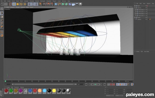Go to start of animation
The height and width of the screenshot is (98, 155).
click(x=86, y=84)
